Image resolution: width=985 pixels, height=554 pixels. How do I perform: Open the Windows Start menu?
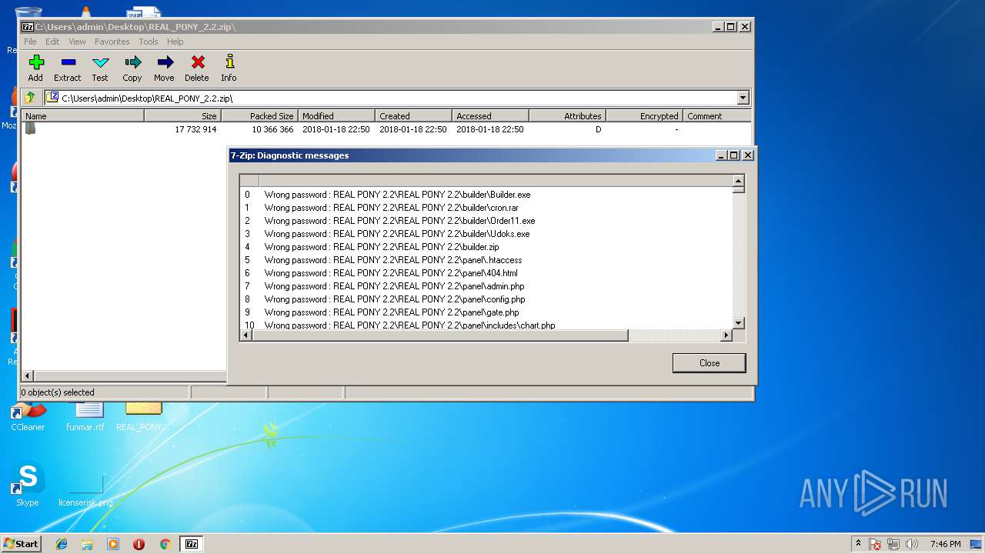pos(21,544)
